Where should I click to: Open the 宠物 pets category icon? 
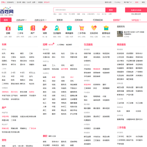click(45, 28)
